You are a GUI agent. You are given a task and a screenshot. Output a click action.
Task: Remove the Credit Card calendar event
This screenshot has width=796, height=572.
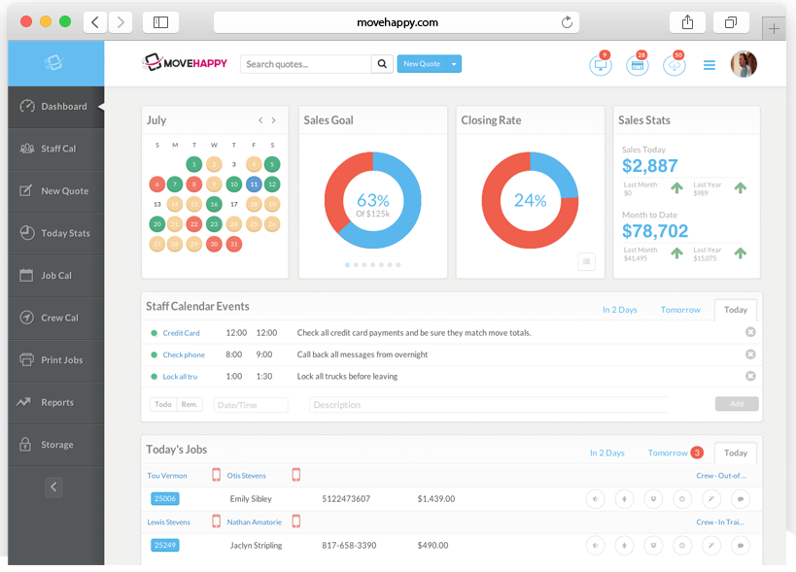click(x=750, y=332)
